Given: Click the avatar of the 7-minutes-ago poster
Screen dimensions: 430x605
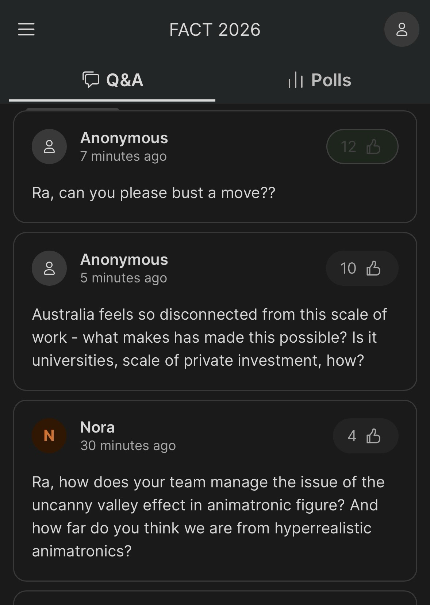Looking at the screenshot, I should click(49, 147).
